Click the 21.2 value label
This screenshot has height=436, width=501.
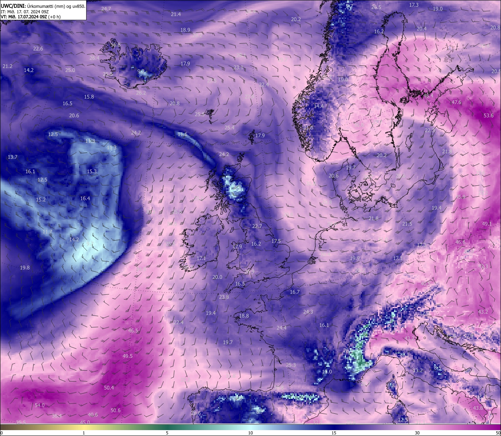7,66
